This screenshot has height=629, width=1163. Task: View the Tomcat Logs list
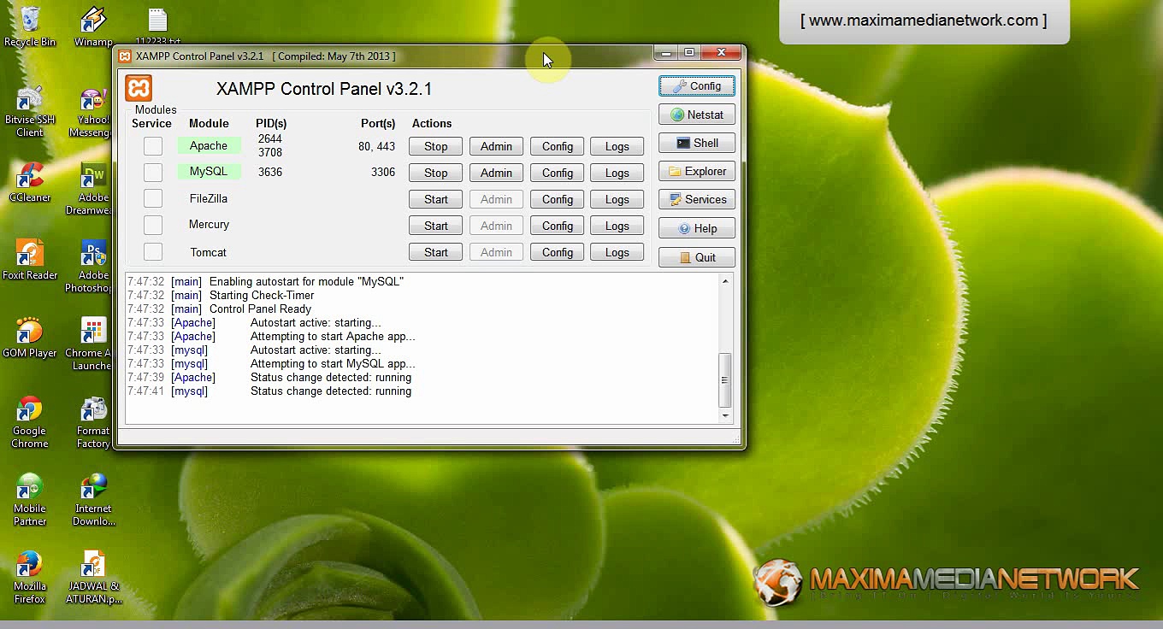coord(617,252)
